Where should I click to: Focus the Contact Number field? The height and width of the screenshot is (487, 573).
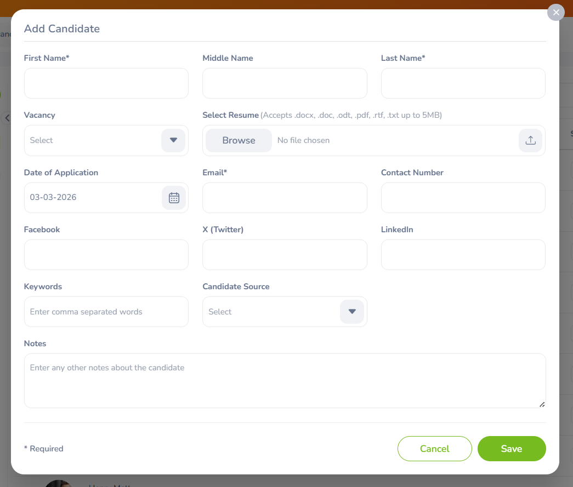tap(463, 198)
